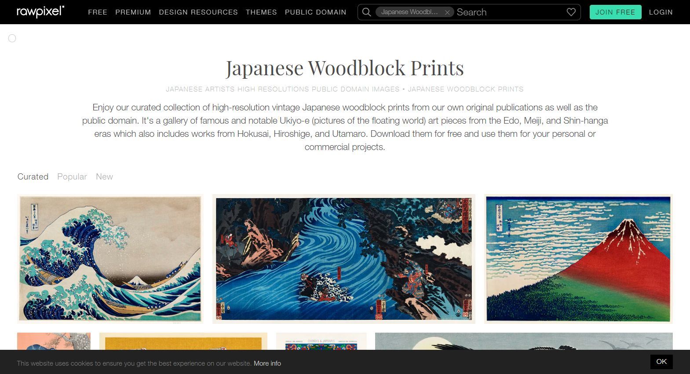Screen dimensions: 690x374
Task: Click the LOGIN link
Action: 661,12
